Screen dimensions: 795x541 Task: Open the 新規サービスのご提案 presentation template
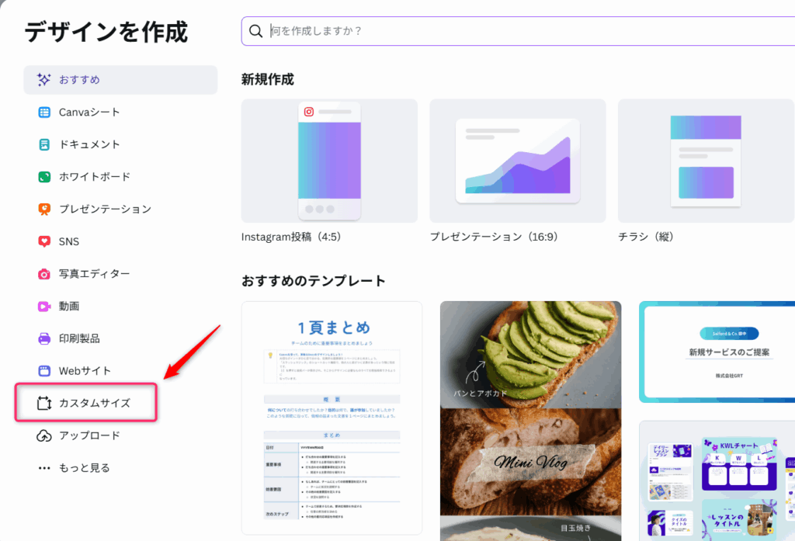pyautogui.click(x=717, y=352)
